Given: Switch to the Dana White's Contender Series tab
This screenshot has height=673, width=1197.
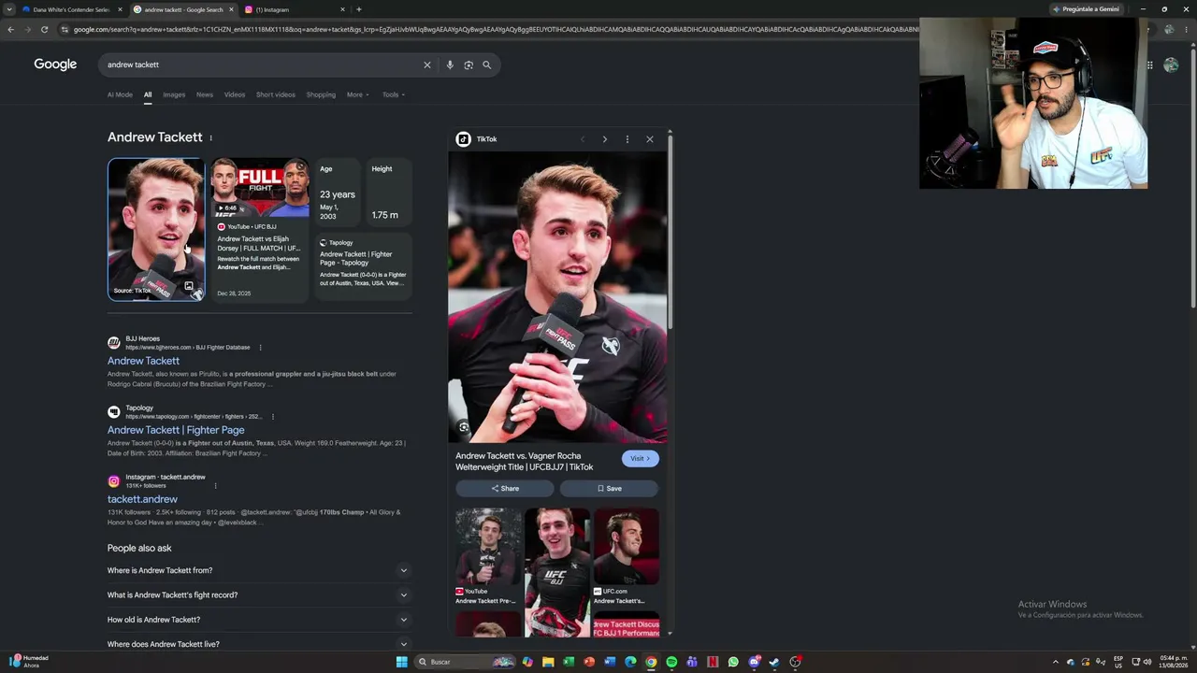Looking at the screenshot, I should pyautogui.click(x=71, y=9).
